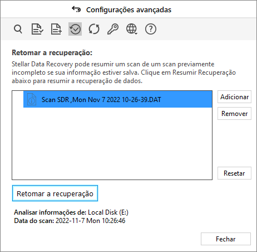Click the file info icon in the scan row
This screenshot has width=257, height=252.
point(32,99)
